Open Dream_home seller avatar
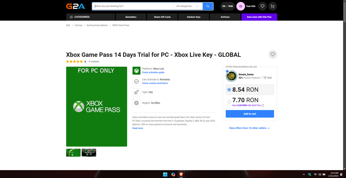Image resolution: width=346 pixels, height=178 pixels. (x=231, y=76)
